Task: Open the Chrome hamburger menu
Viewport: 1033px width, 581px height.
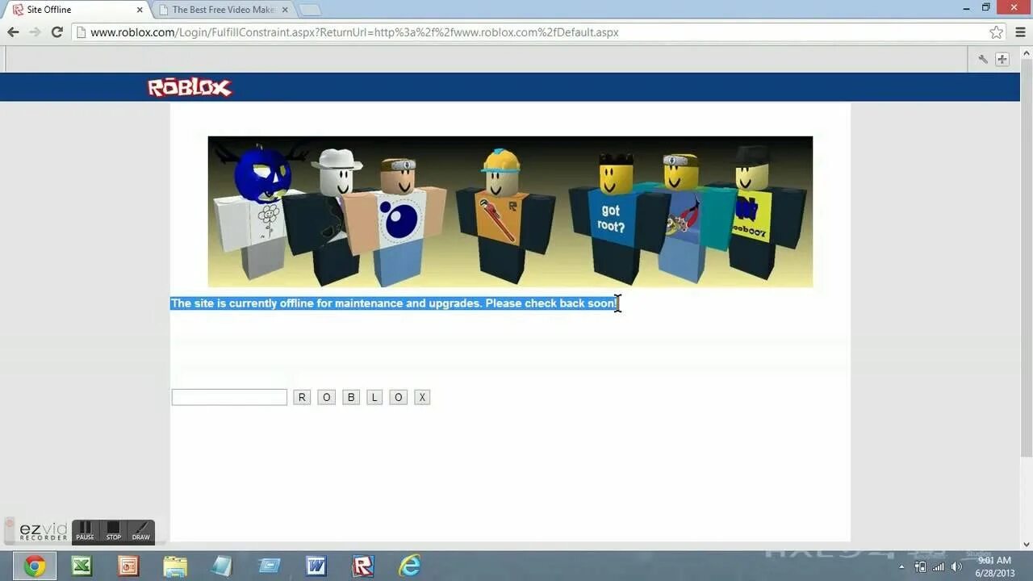Action: (1021, 32)
